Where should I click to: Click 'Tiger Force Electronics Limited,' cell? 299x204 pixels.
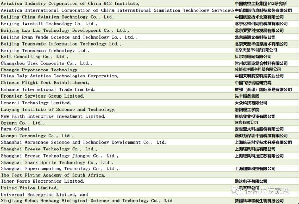click(x=117, y=181)
